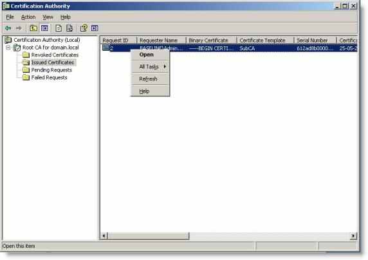Click the horizontal scrollbar right arrow
368x260 pixels.
point(353,236)
